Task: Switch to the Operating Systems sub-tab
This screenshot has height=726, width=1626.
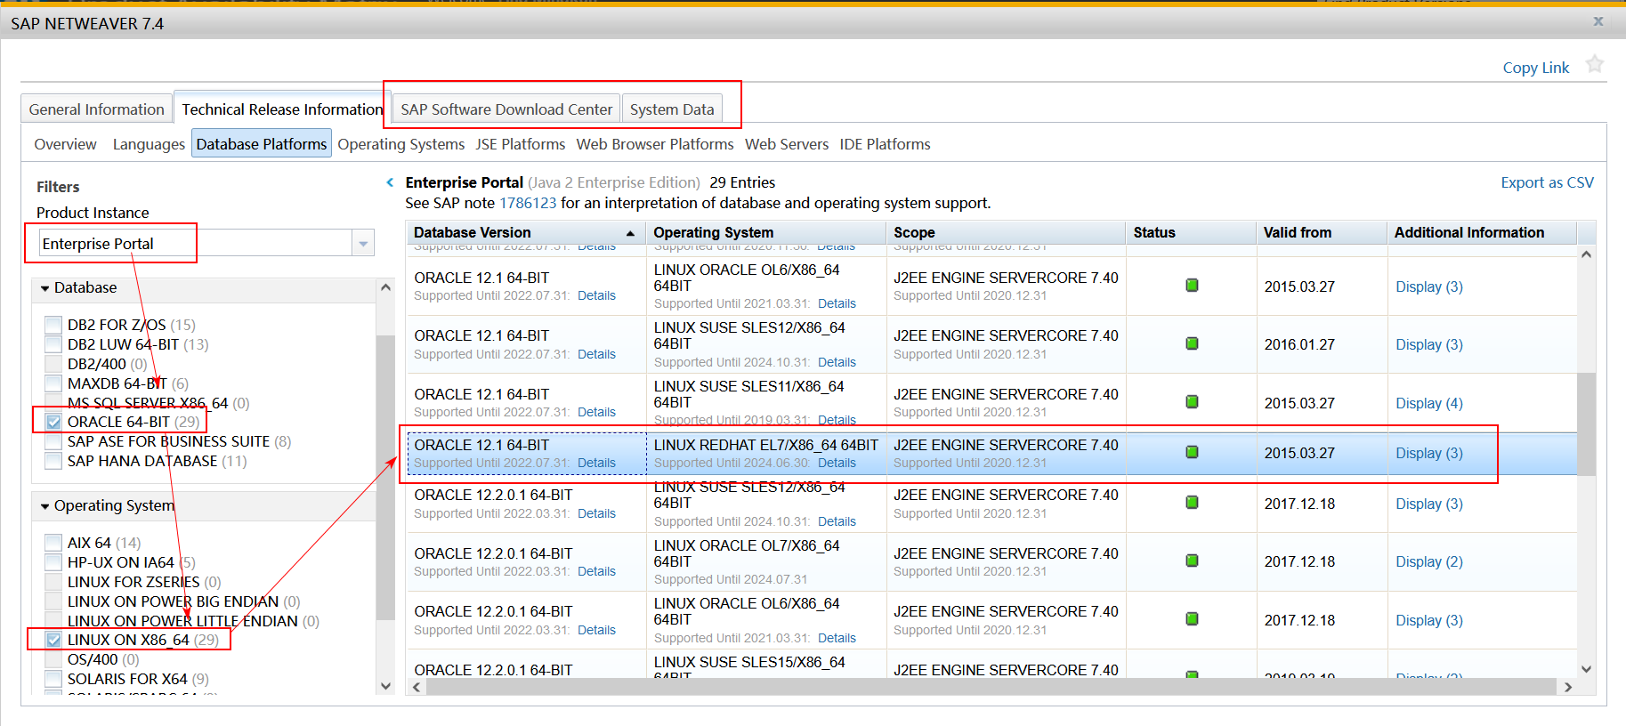Action: click(401, 144)
